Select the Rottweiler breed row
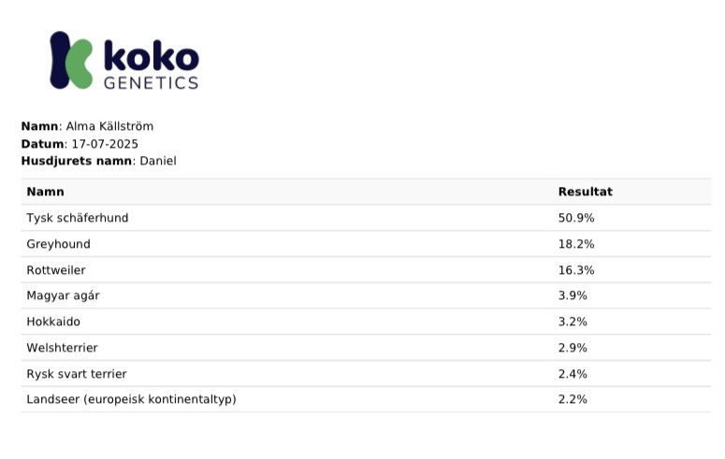The image size is (725, 459). pyautogui.click(x=366, y=269)
